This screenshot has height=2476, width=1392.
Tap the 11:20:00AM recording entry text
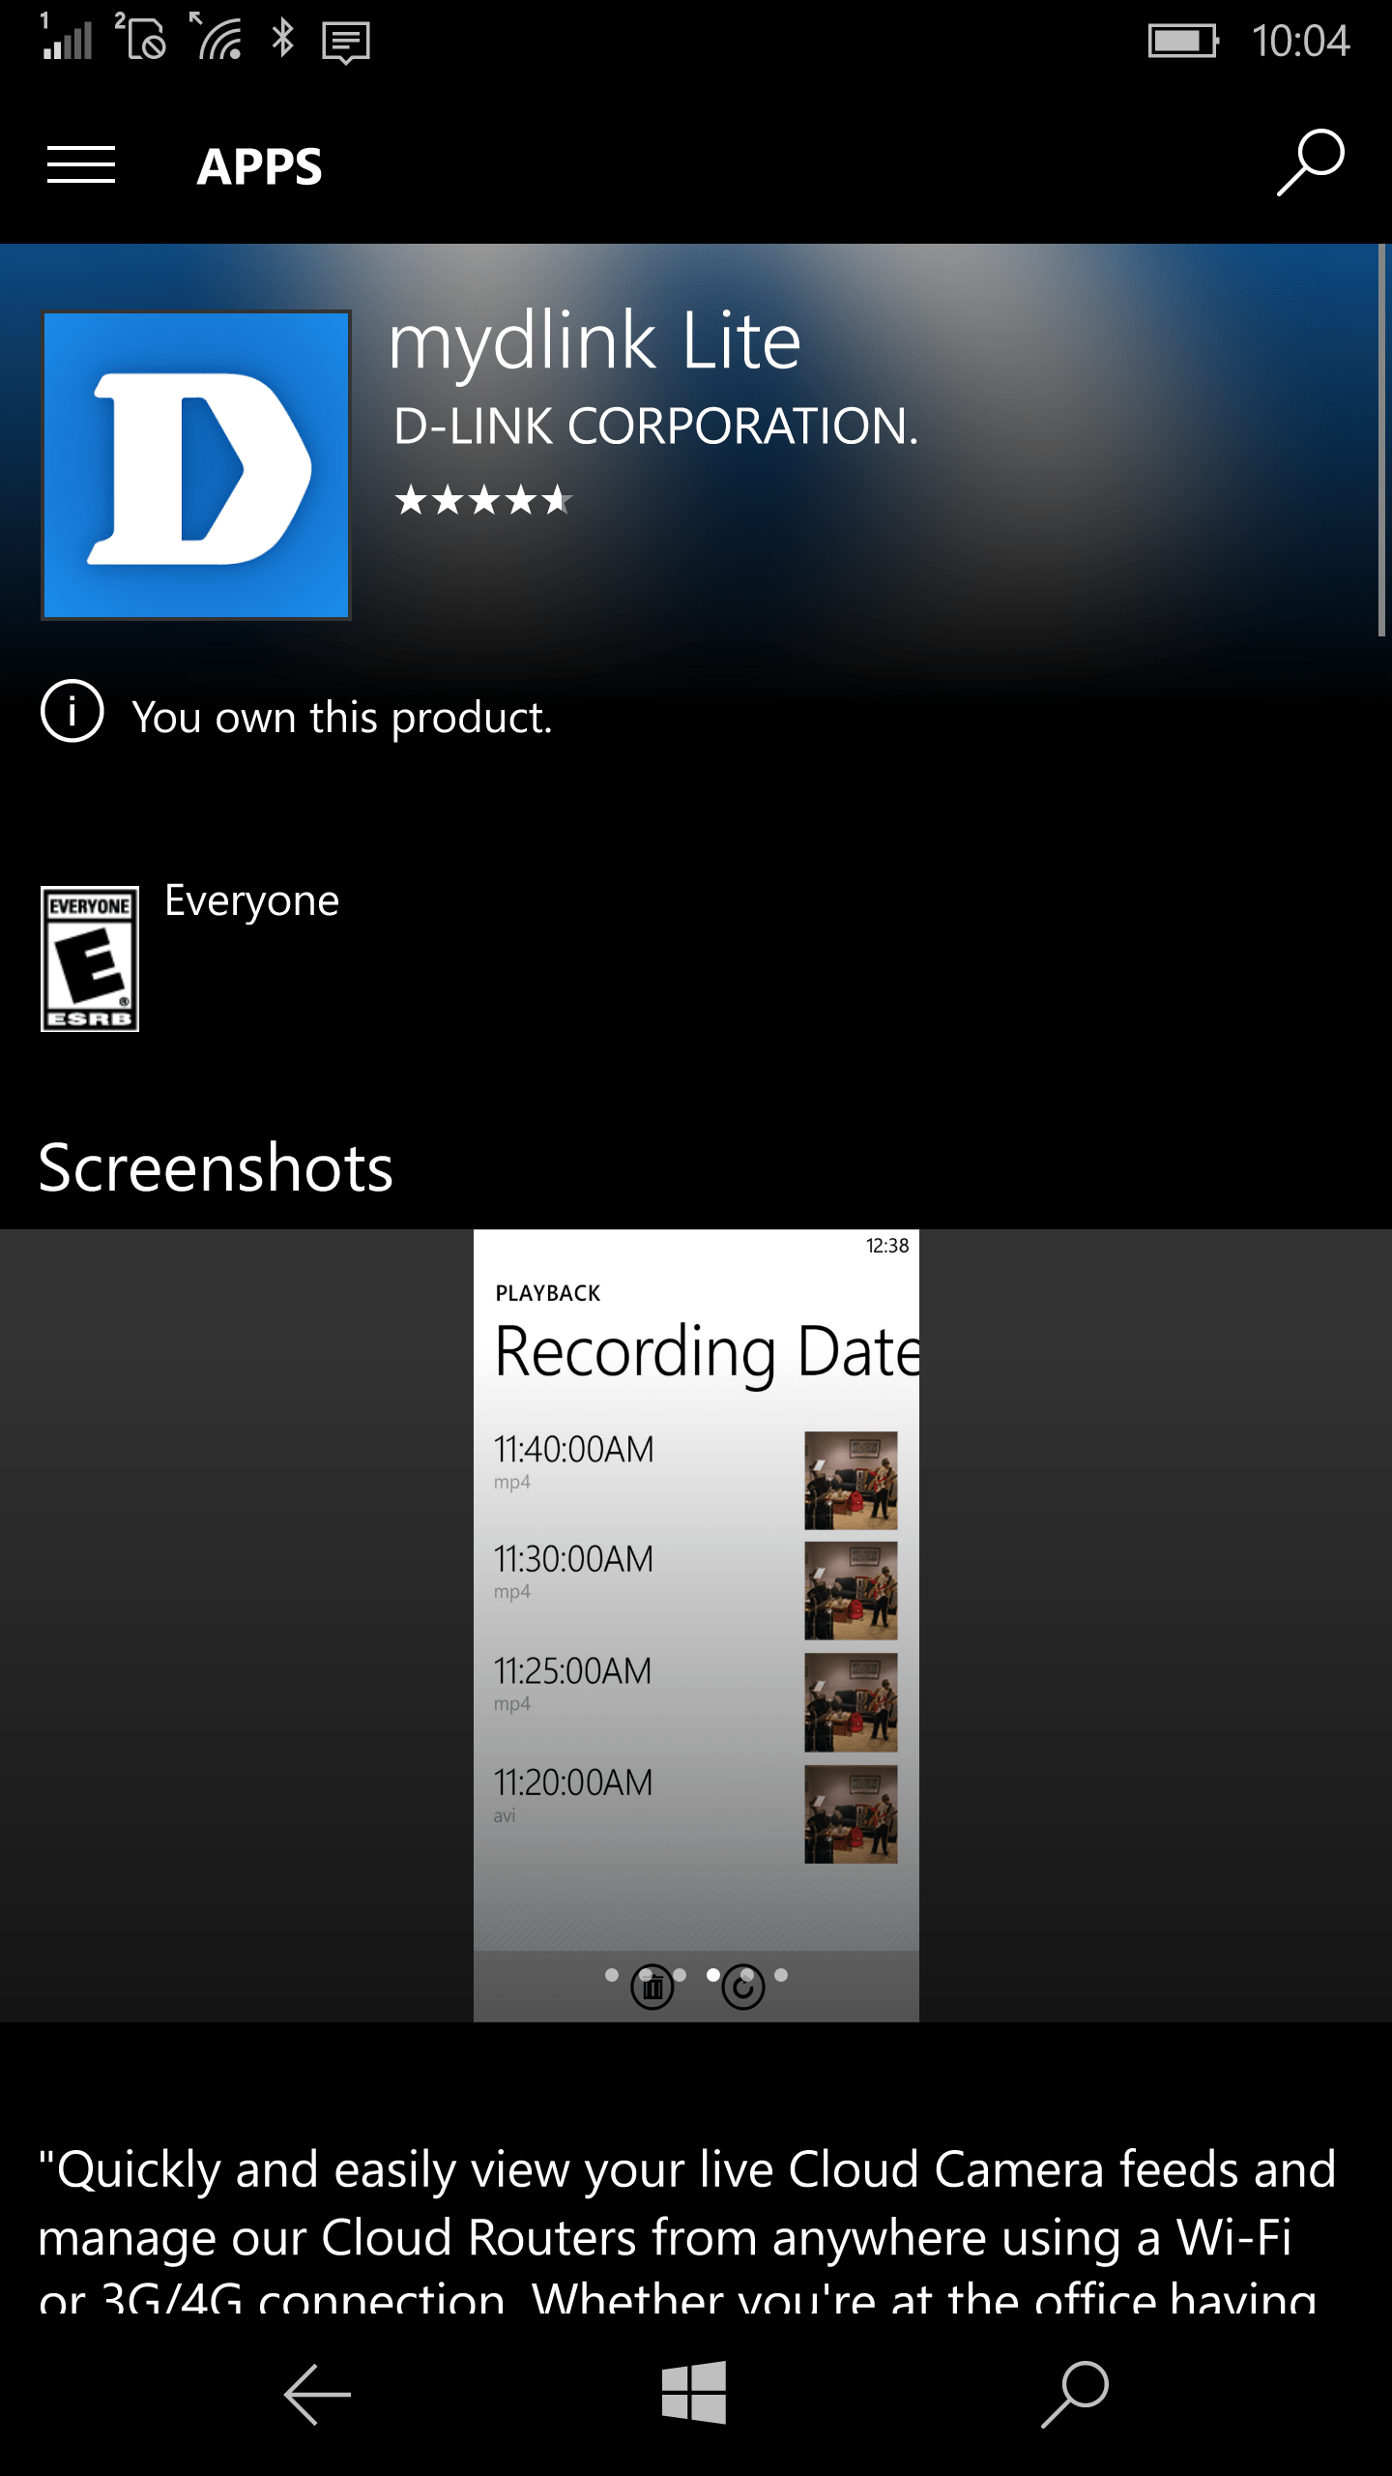pyautogui.click(x=574, y=1783)
